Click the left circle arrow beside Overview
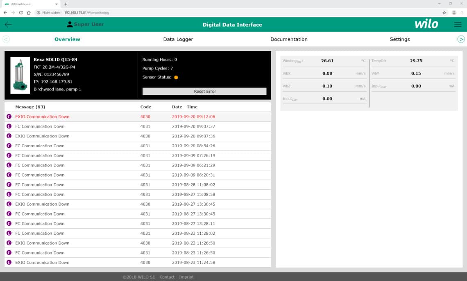Viewport: 467px width, 281px height. 6,39
